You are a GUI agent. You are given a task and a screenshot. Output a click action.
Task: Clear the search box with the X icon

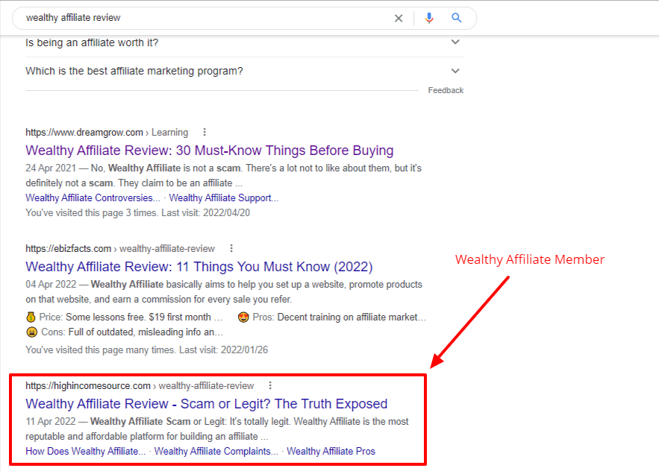coord(399,18)
